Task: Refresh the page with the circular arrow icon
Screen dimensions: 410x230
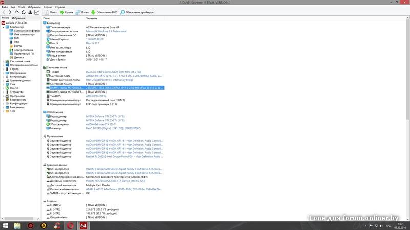Action: 23,12
